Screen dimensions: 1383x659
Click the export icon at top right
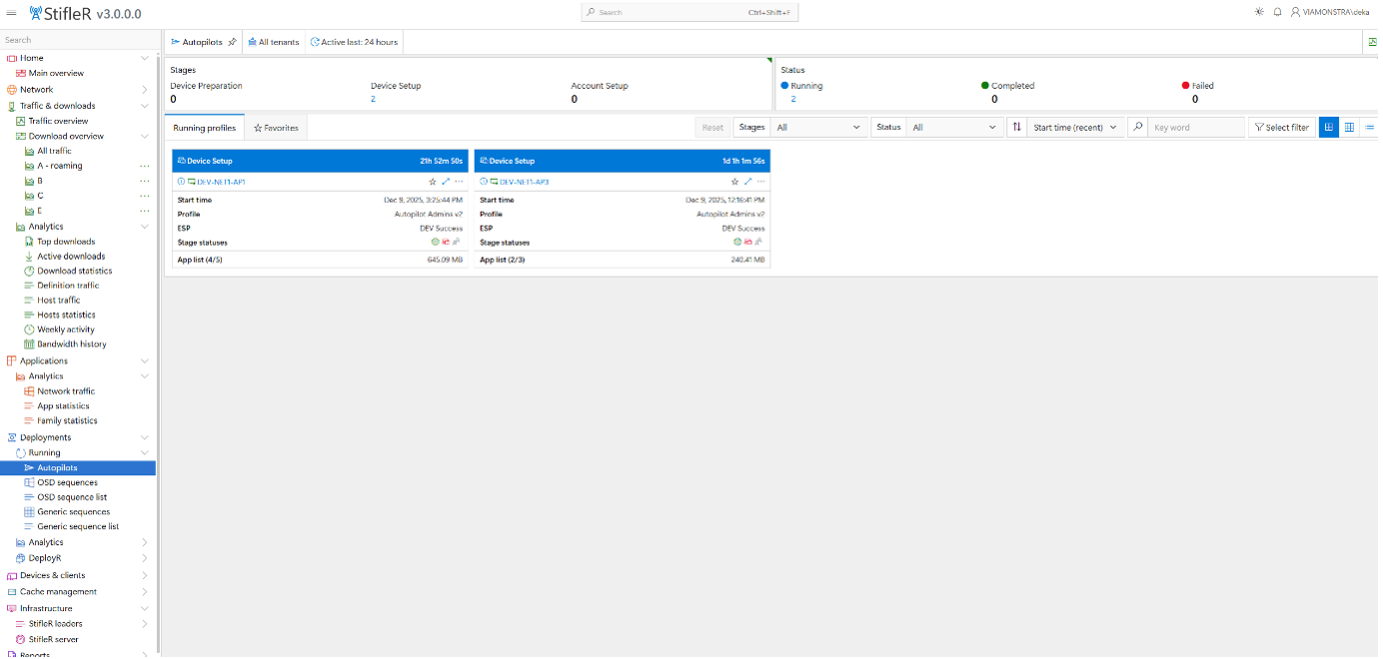coord(1374,41)
